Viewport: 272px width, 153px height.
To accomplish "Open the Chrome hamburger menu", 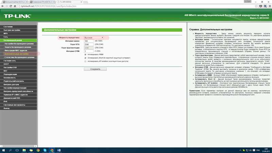I will 270,6.
